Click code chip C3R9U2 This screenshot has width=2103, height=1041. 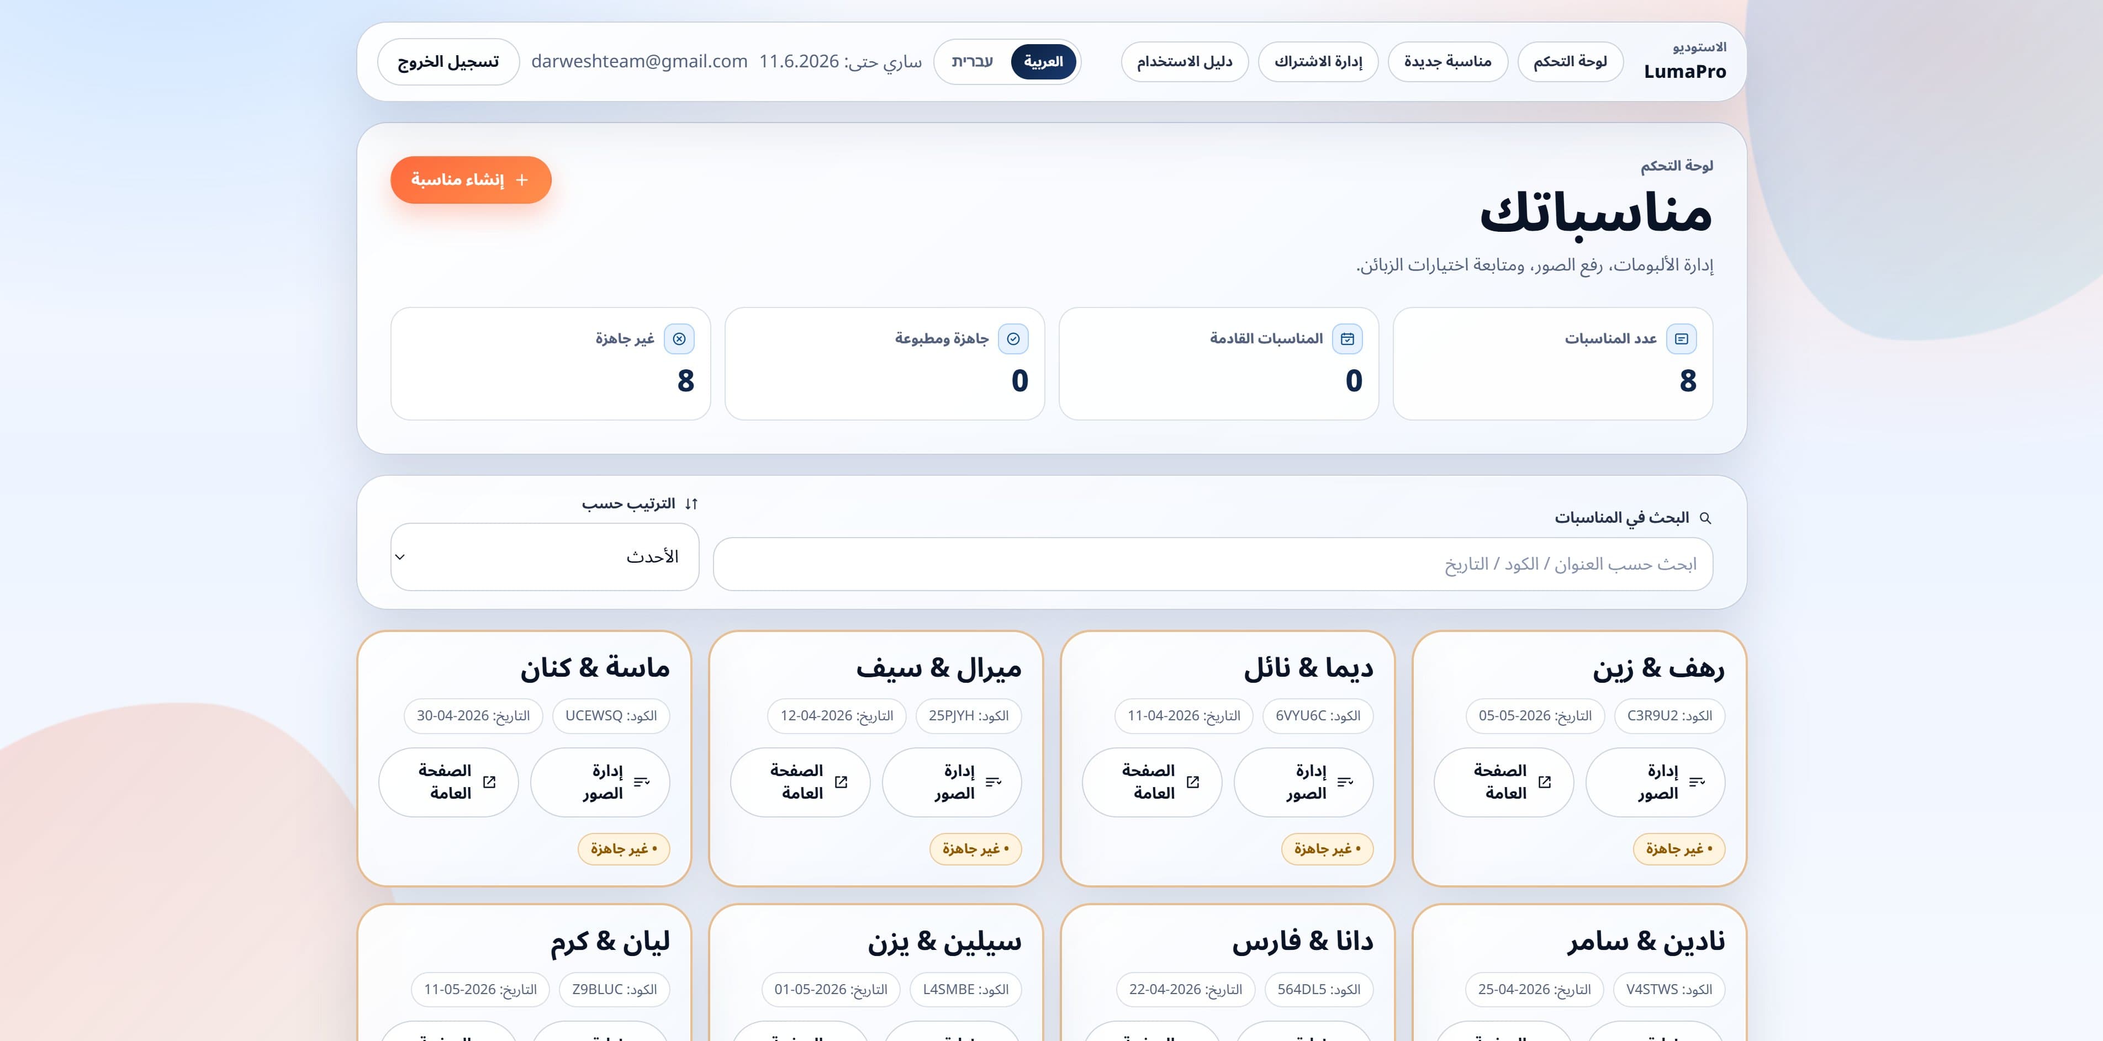pyautogui.click(x=1669, y=715)
